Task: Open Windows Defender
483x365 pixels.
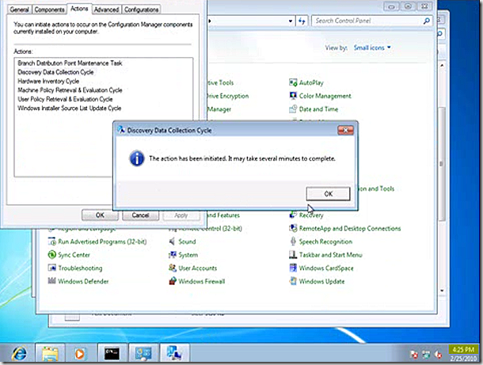Action: (x=83, y=281)
